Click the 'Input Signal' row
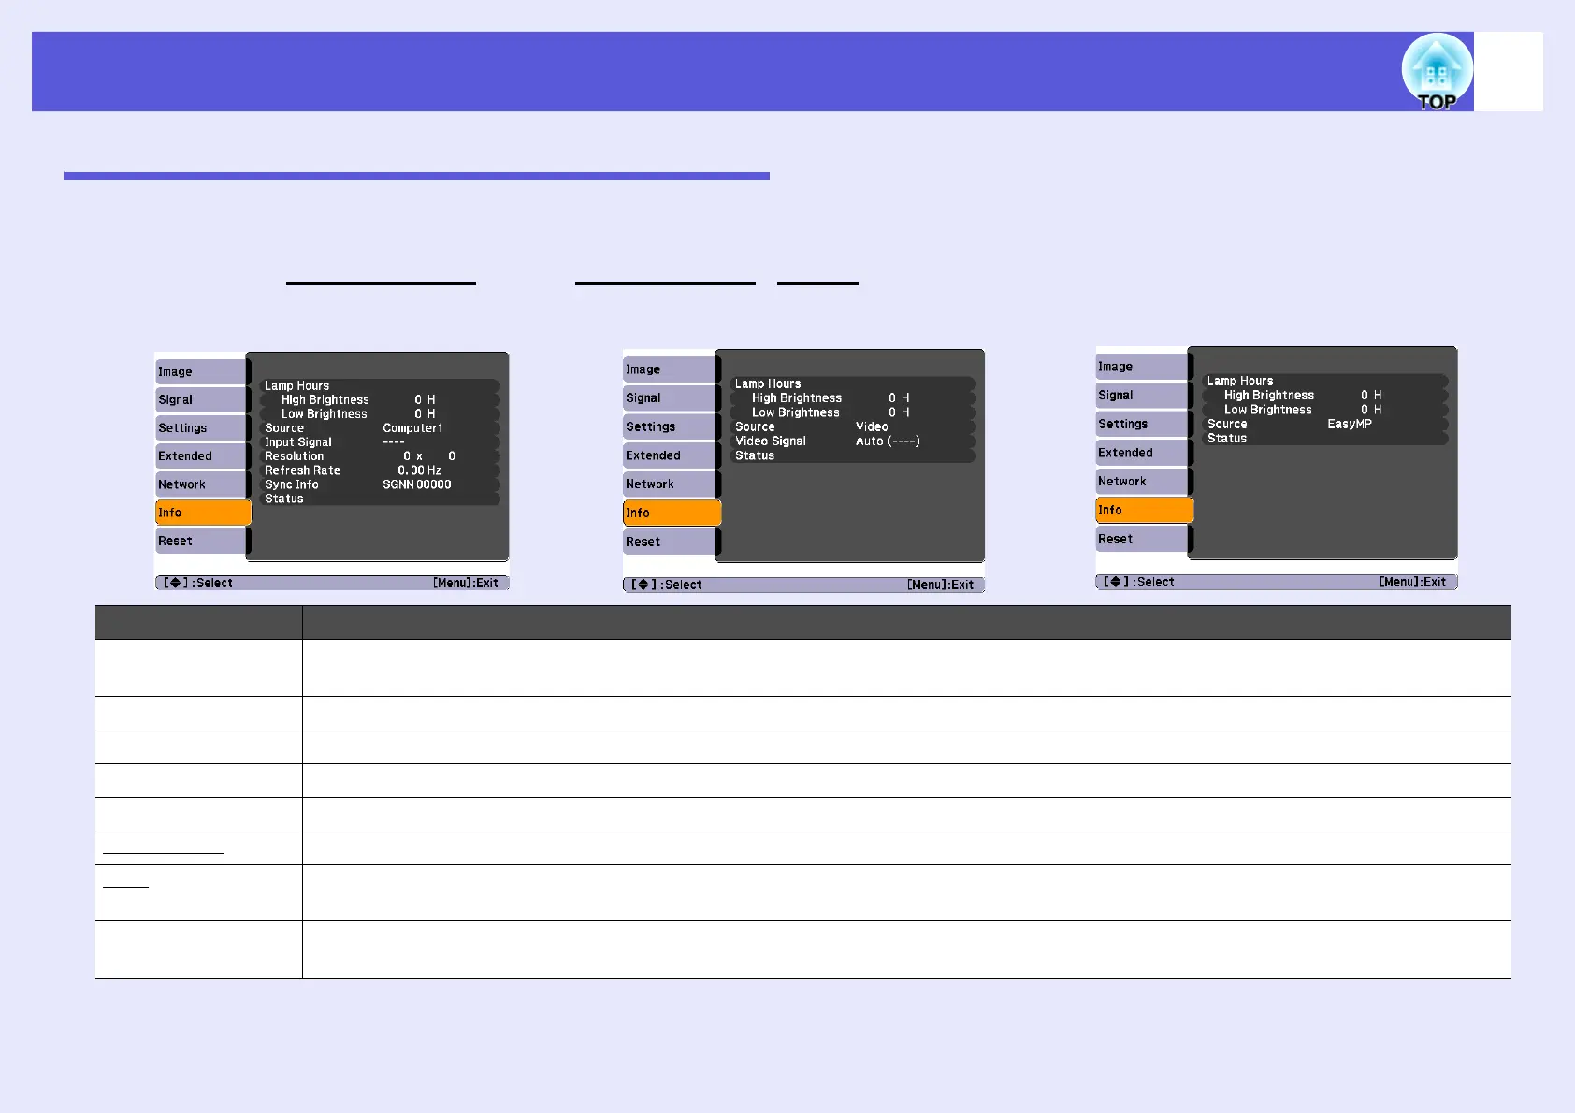The width and height of the screenshot is (1575, 1113). pyautogui.click(x=380, y=442)
